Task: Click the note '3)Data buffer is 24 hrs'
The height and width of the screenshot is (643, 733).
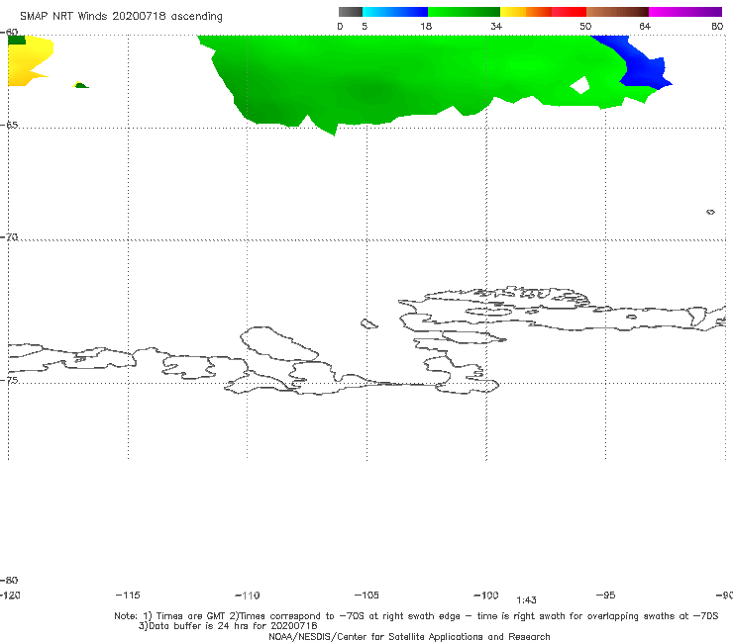Action: point(228,626)
